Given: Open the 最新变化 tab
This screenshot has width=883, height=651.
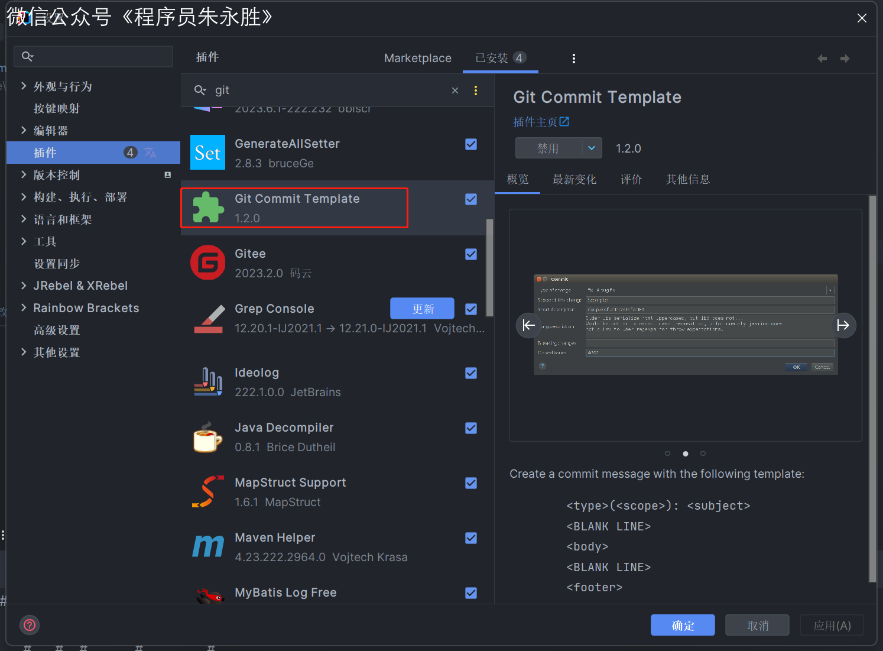Looking at the screenshot, I should 574,179.
